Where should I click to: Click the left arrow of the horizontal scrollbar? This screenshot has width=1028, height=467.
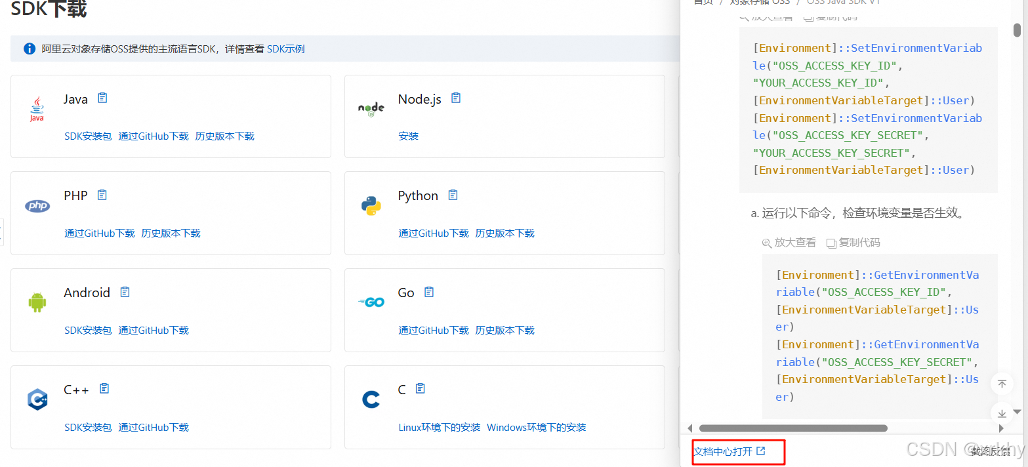tap(689, 428)
